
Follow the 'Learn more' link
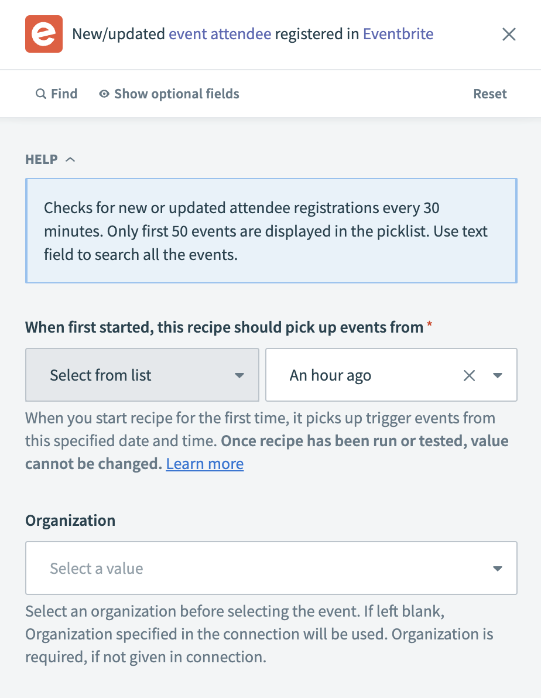204,464
